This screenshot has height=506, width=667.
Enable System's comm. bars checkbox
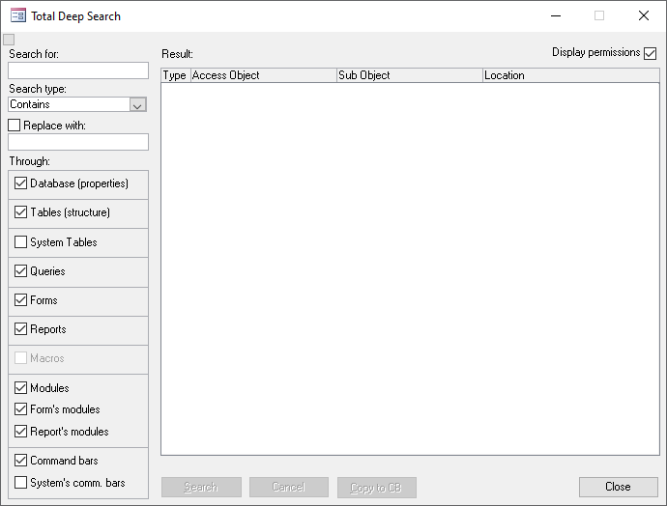coord(21,483)
